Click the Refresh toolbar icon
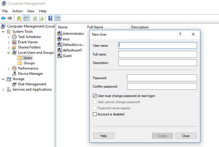This screenshot has height=147, width=219. point(34,18)
